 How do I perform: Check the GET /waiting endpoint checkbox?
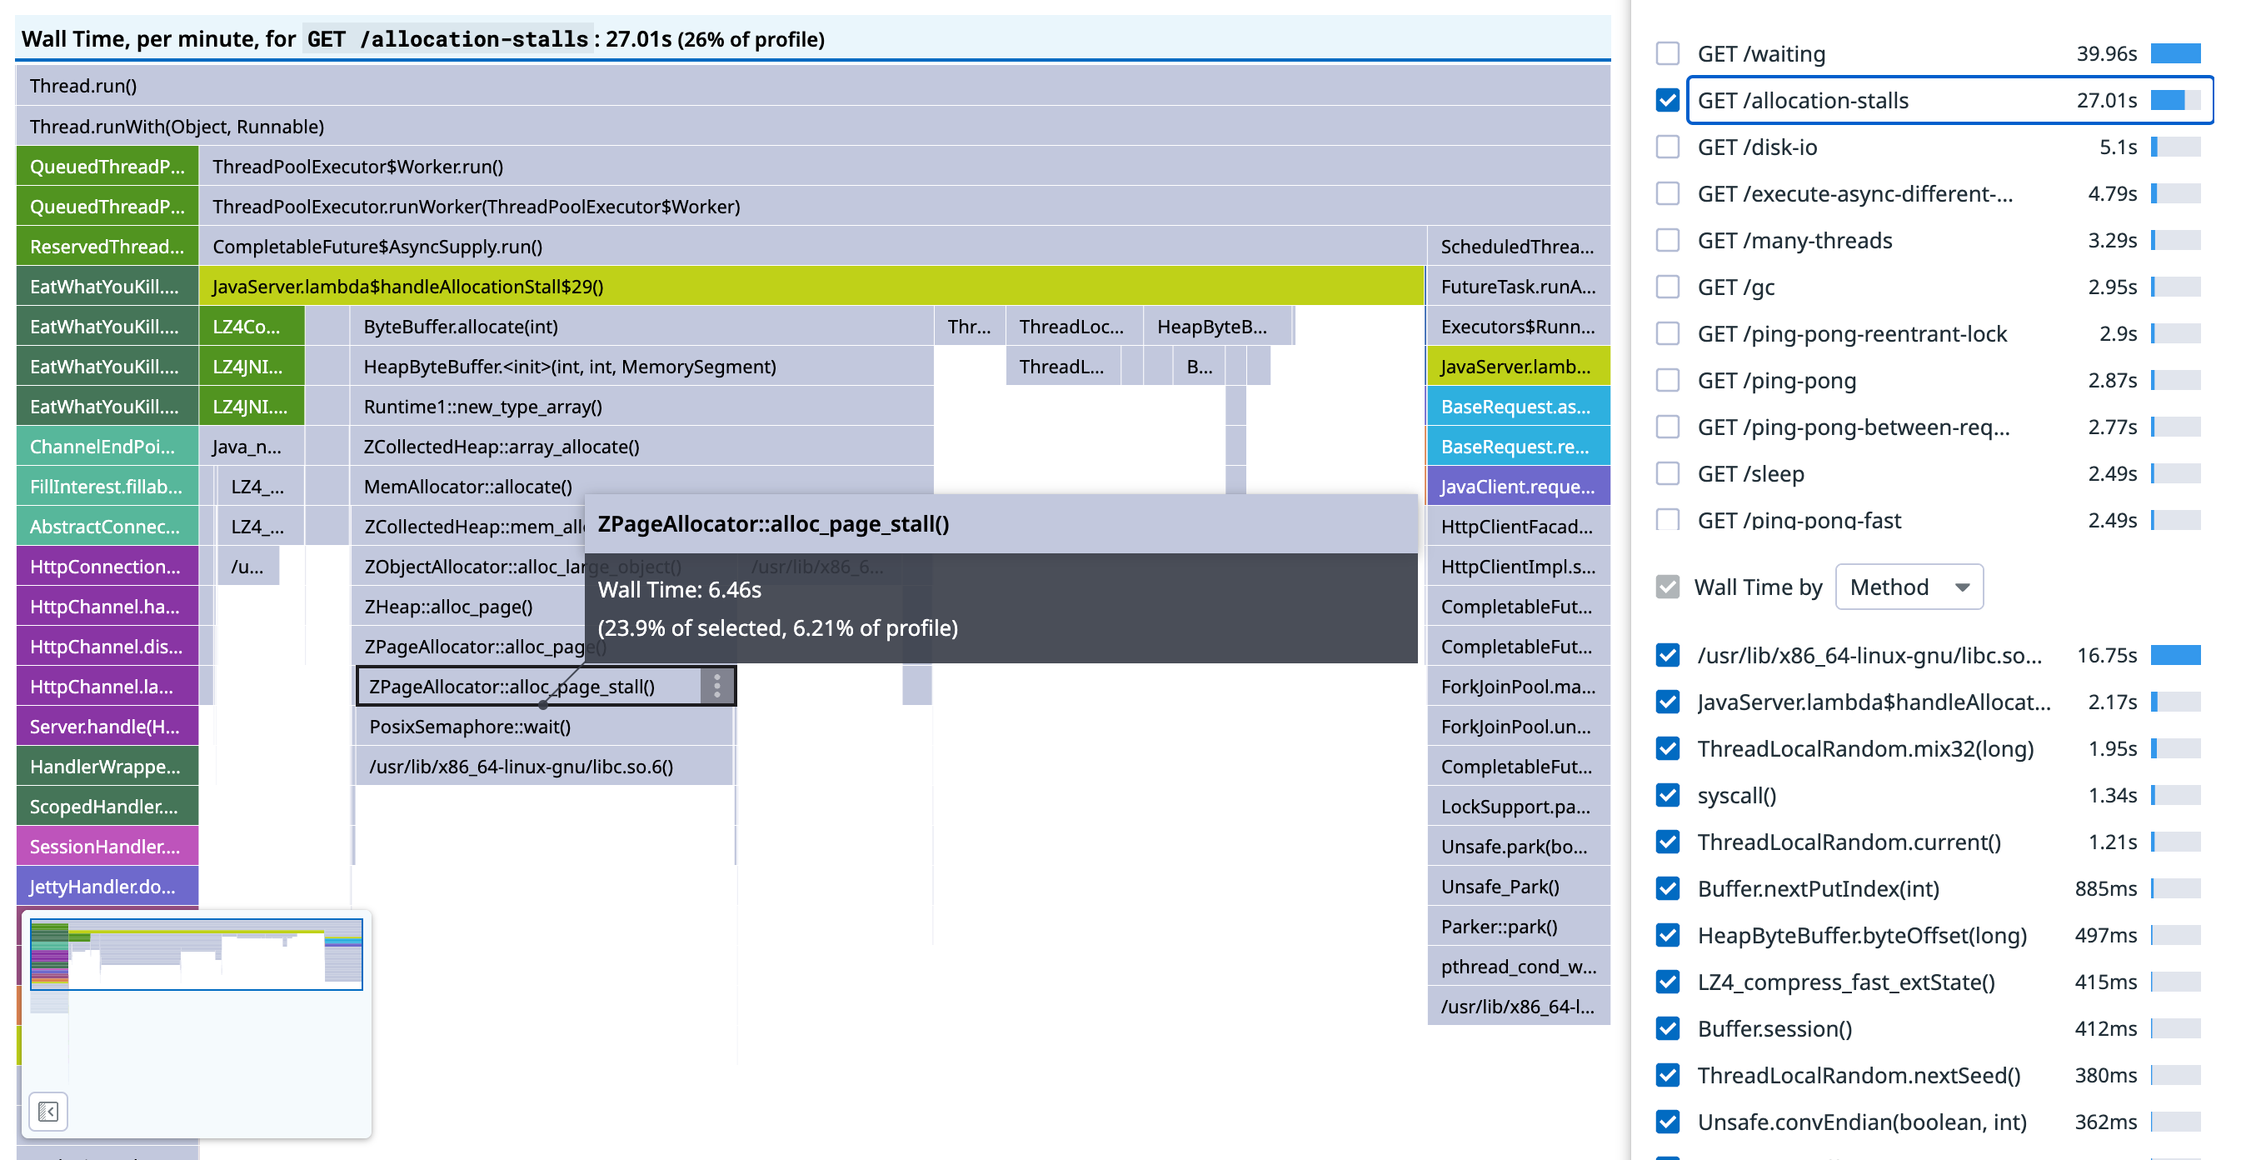pos(1667,54)
